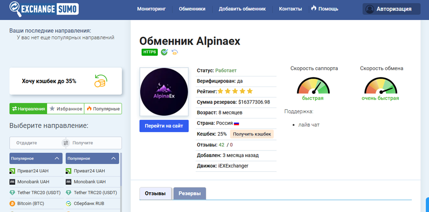Click Tether icon in receive column

pyautogui.click(x=69, y=193)
